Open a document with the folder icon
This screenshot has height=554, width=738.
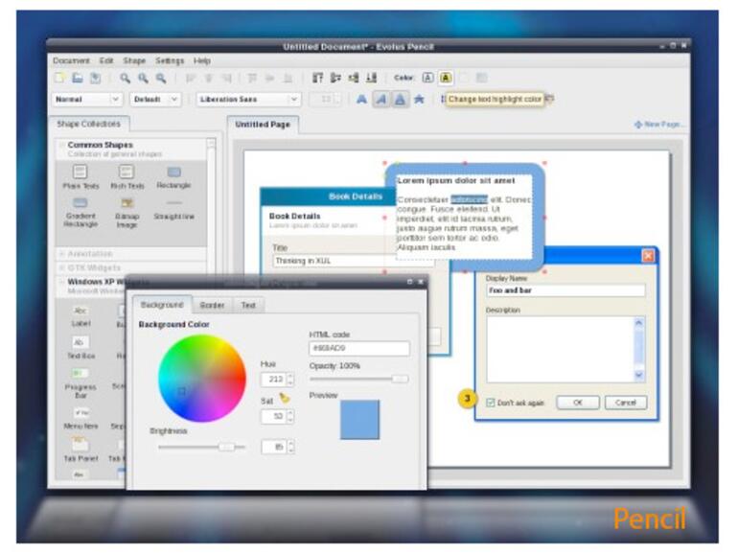tap(78, 78)
